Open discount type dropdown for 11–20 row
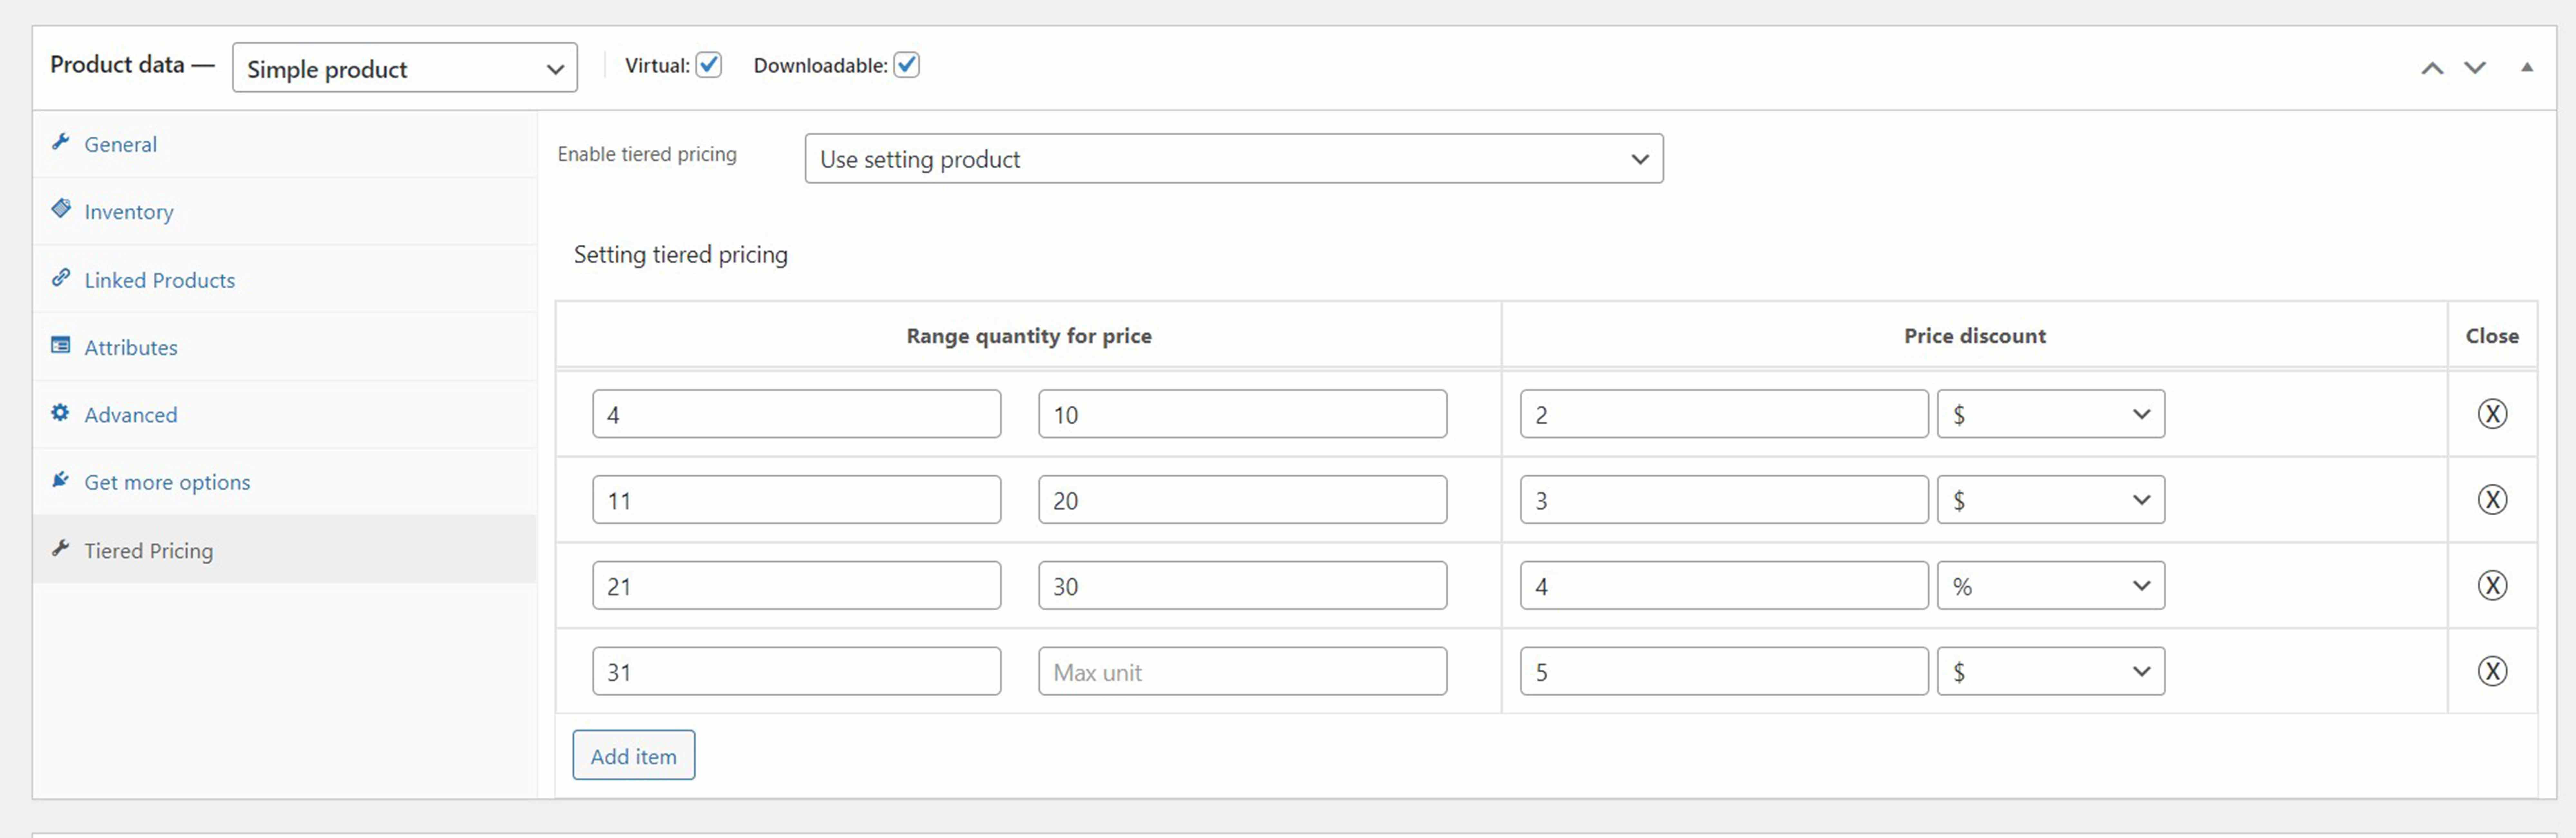The image size is (2576, 838). (x=2051, y=500)
